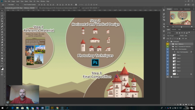Open the Layers panel options menu
The height and width of the screenshot is (110, 195).
194,30
